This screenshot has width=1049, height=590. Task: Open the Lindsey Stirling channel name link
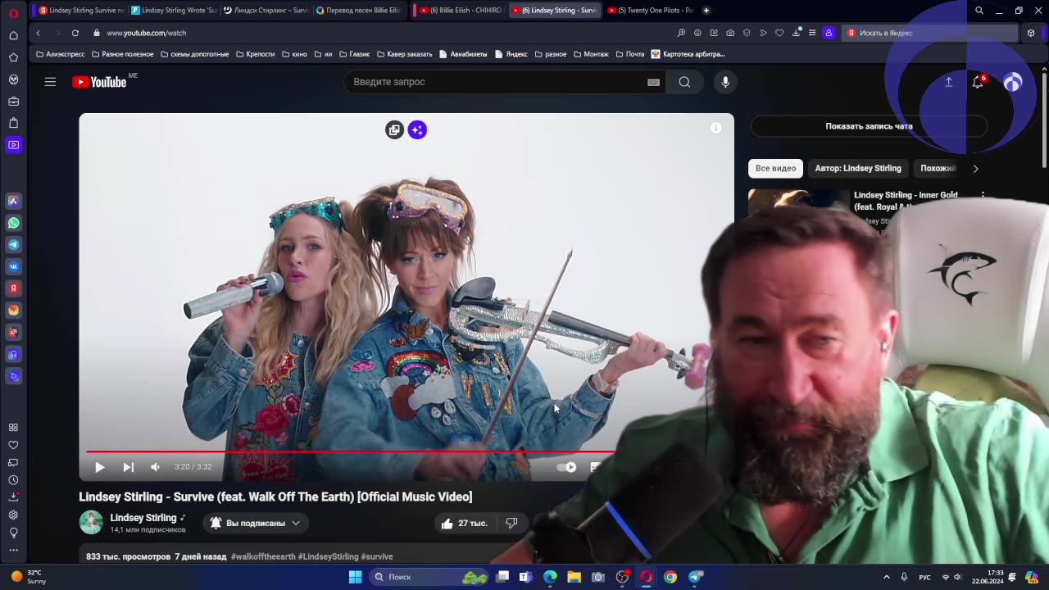(143, 518)
